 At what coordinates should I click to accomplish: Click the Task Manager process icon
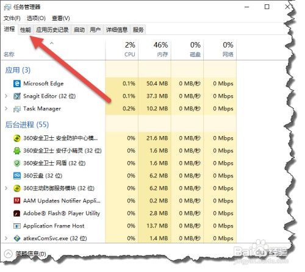coord(17,109)
